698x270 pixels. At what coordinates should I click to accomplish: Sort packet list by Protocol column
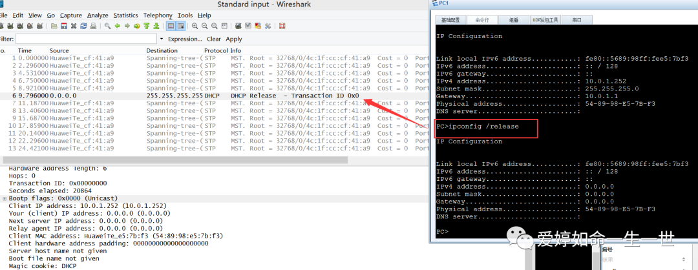(x=216, y=51)
